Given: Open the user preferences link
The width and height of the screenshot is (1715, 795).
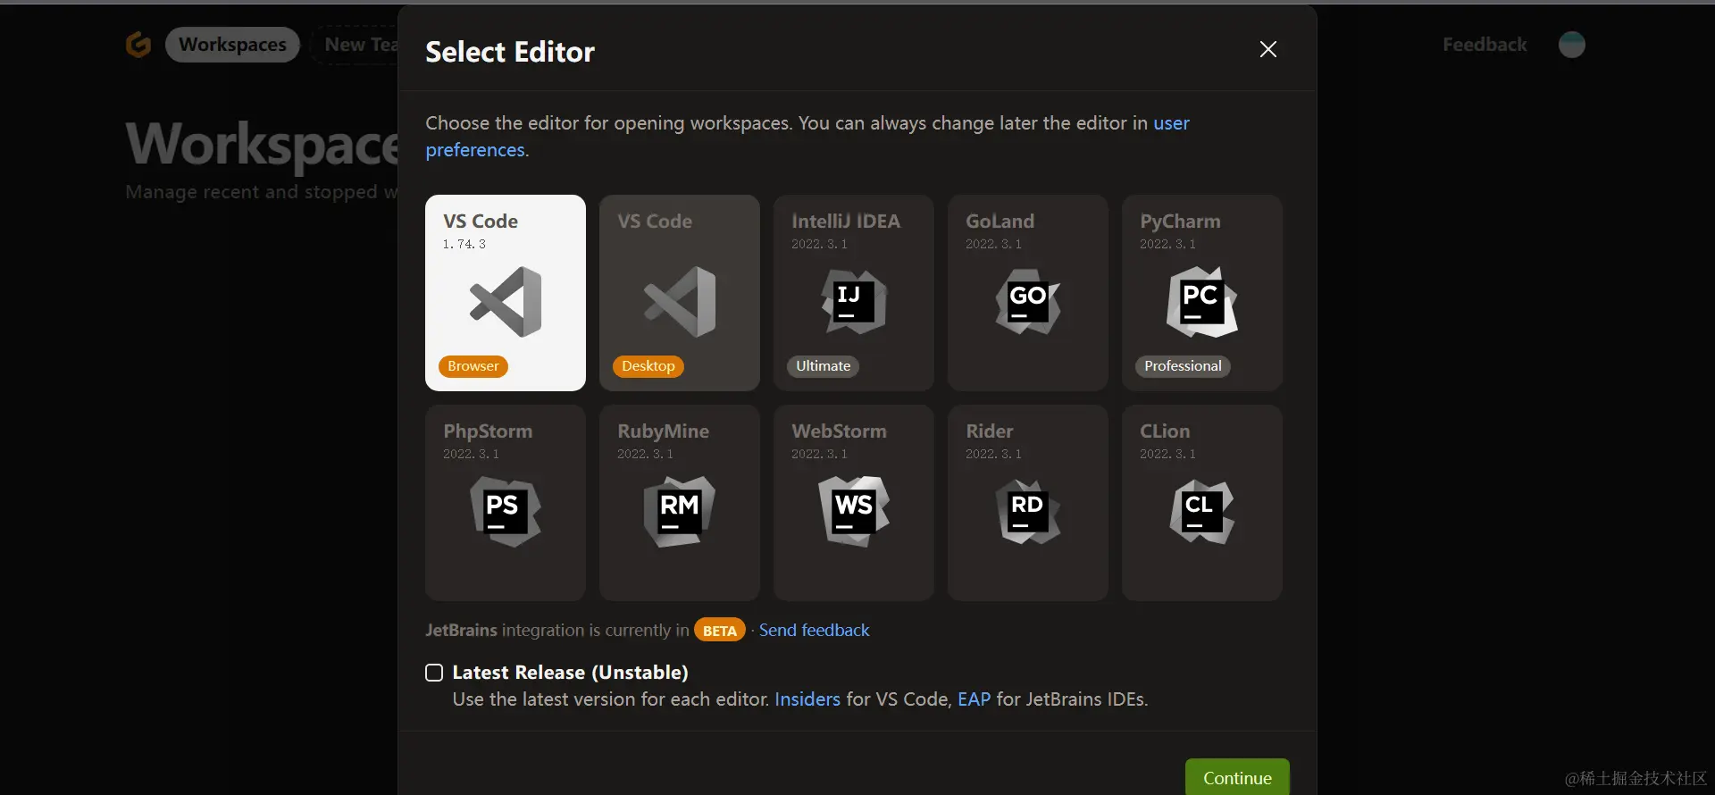Looking at the screenshot, I should click(x=807, y=136).
